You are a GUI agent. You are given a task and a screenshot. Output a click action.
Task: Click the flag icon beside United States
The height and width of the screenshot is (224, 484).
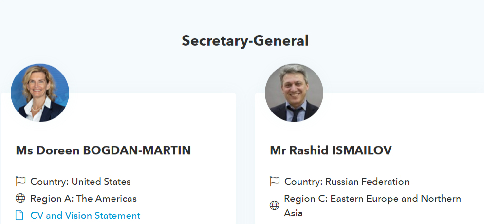[20, 181]
